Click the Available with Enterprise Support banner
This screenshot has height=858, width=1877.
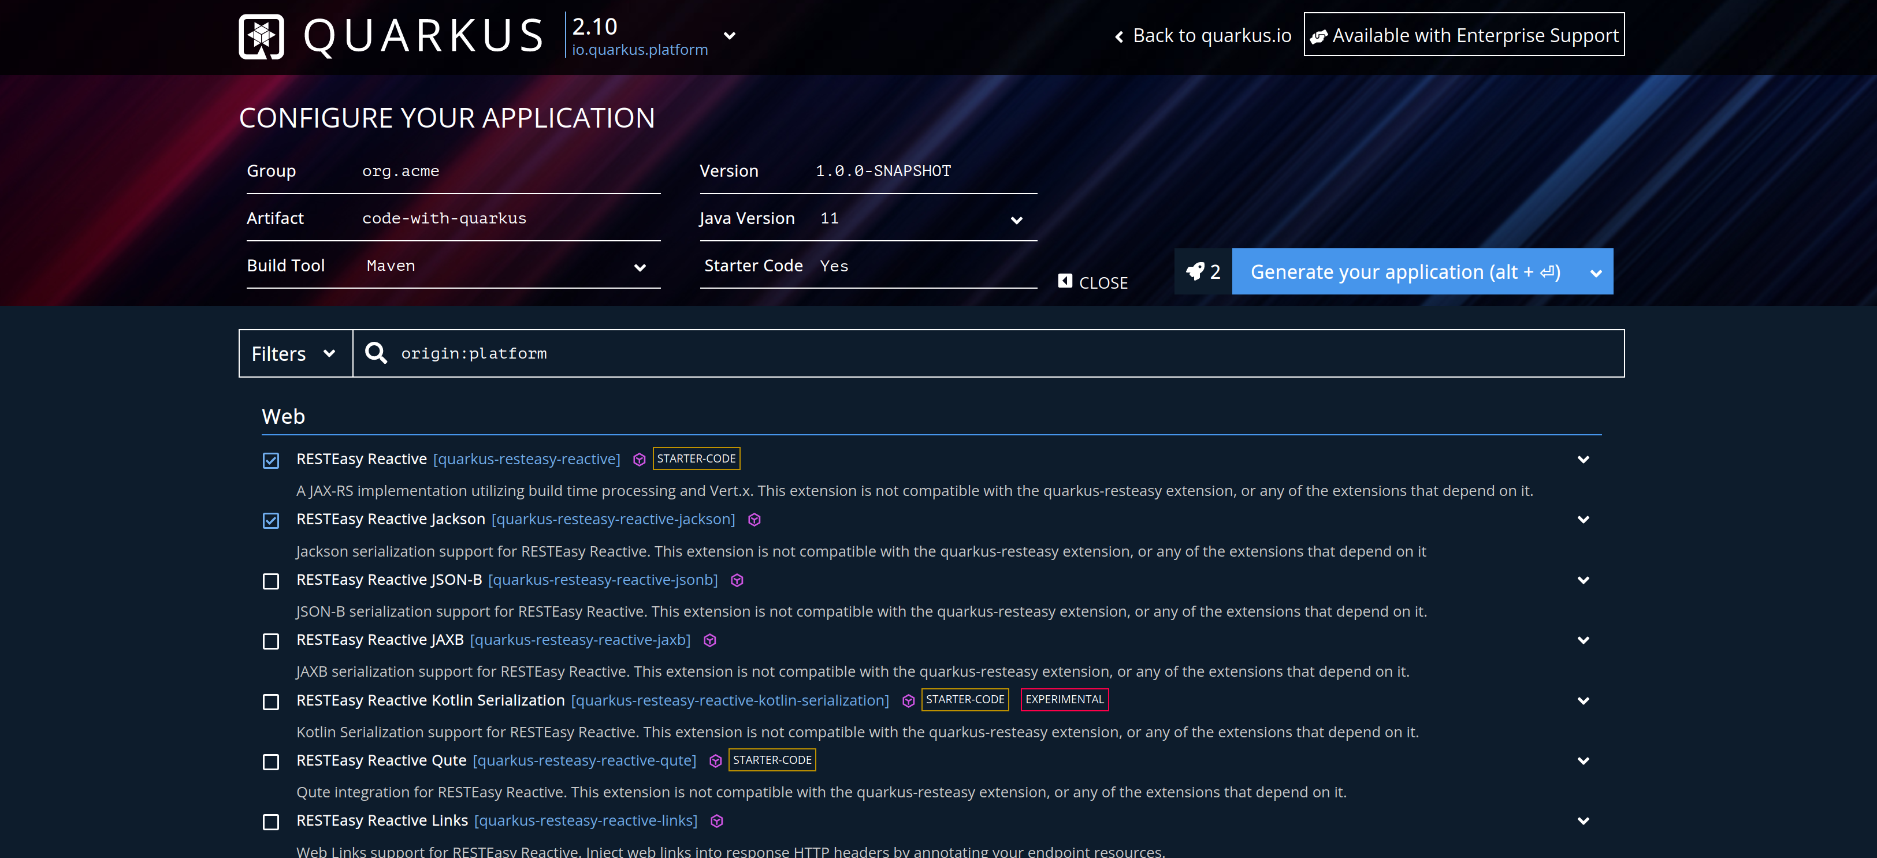1464,34
